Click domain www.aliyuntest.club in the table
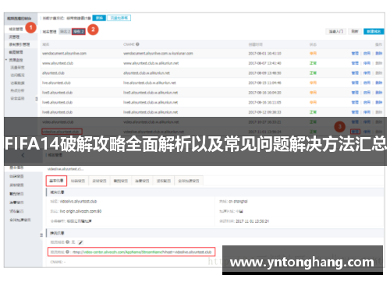 point(58,63)
